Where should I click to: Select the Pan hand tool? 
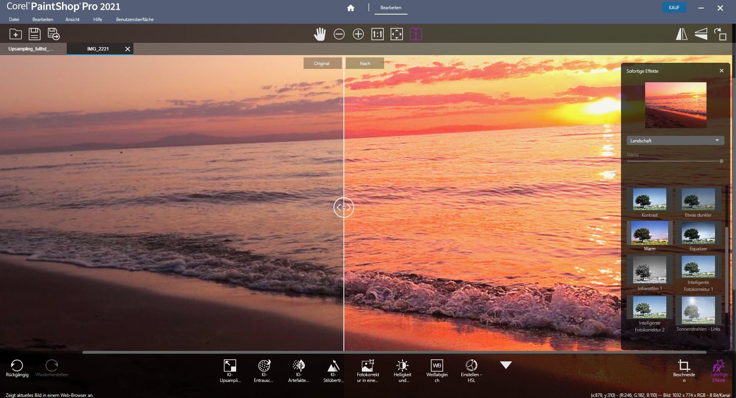click(x=319, y=34)
